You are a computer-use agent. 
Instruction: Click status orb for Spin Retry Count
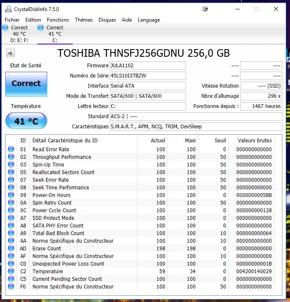pyautogui.click(x=11, y=202)
